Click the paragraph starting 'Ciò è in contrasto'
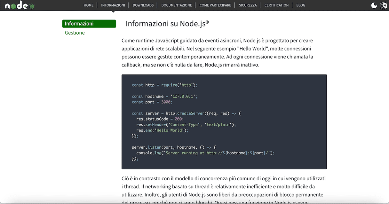 pyautogui.click(x=224, y=190)
